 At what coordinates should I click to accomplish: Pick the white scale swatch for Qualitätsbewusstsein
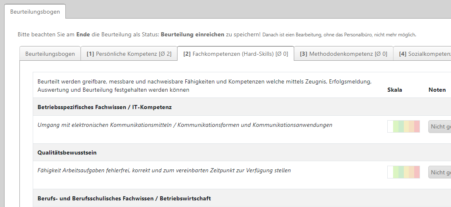pos(390,172)
